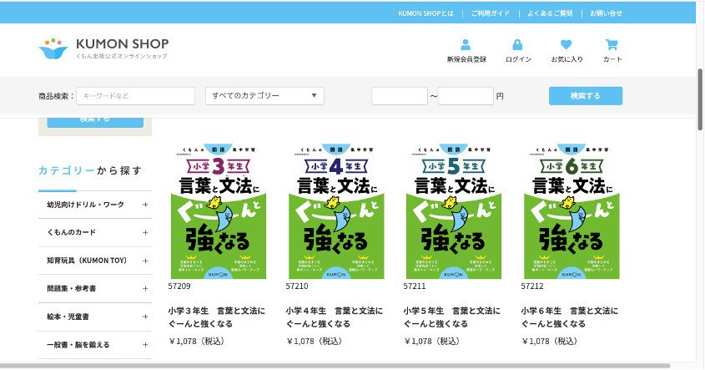Click the login lock icon
Viewport: 705px width, 370px height.
(517, 44)
